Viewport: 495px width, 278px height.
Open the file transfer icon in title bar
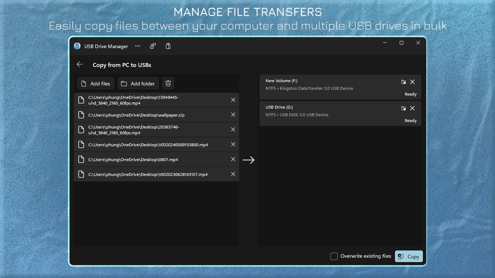(153, 46)
